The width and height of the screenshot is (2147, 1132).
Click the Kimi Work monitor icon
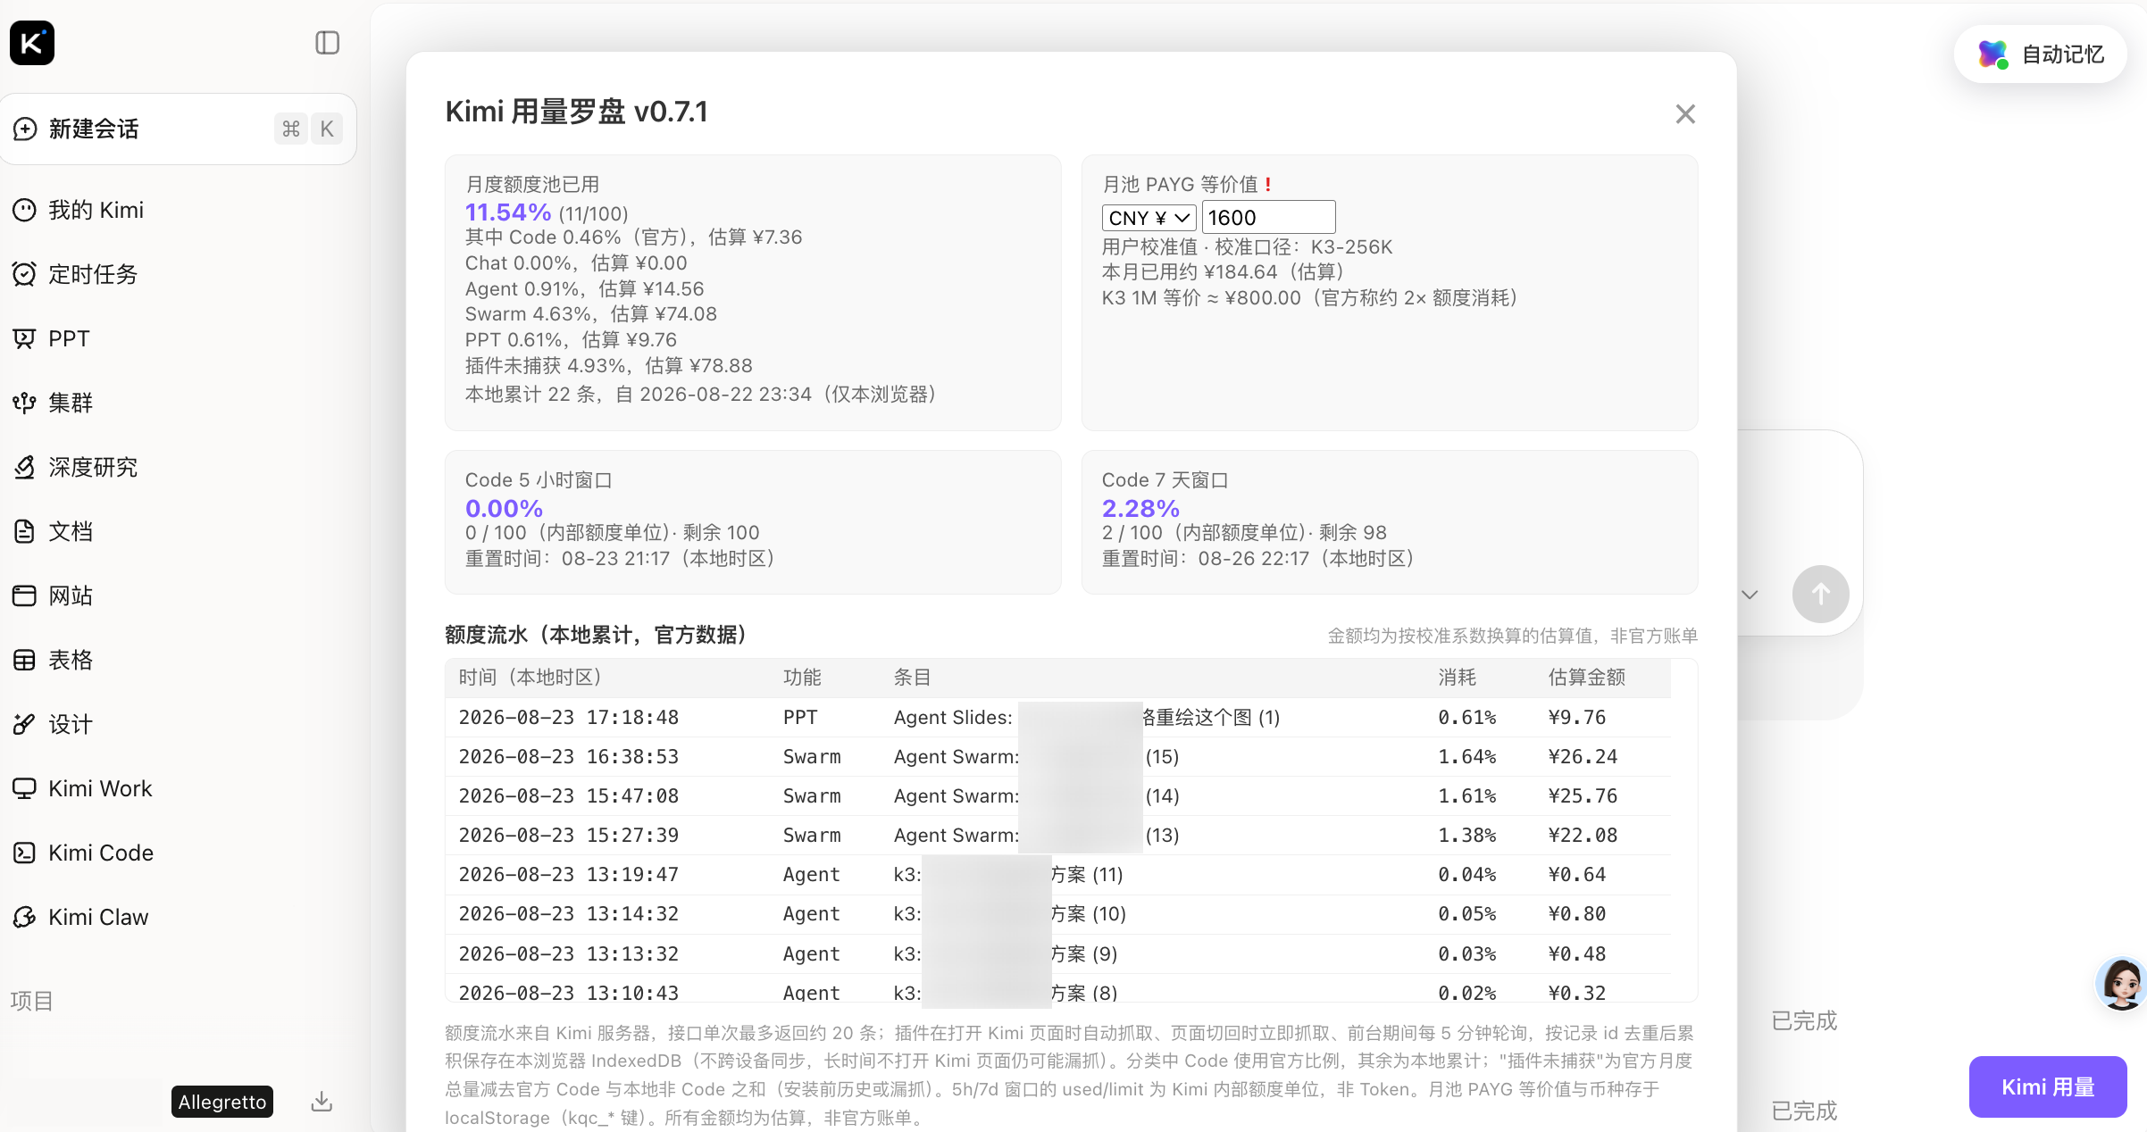[x=24, y=788]
